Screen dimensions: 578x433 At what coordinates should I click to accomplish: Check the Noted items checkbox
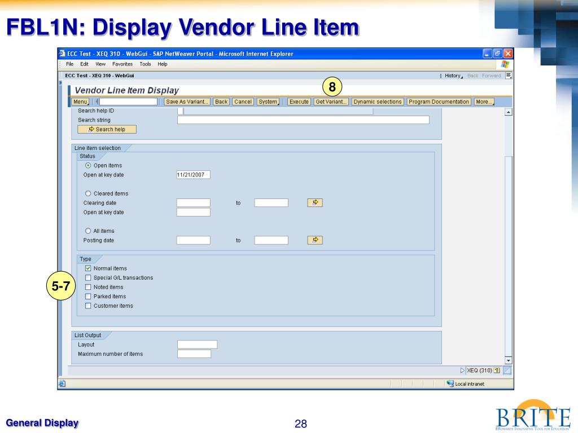(87, 287)
